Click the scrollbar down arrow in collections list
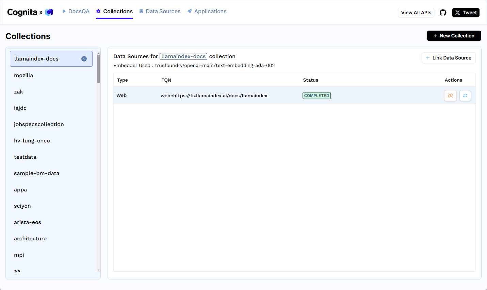 click(x=98, y=270)
